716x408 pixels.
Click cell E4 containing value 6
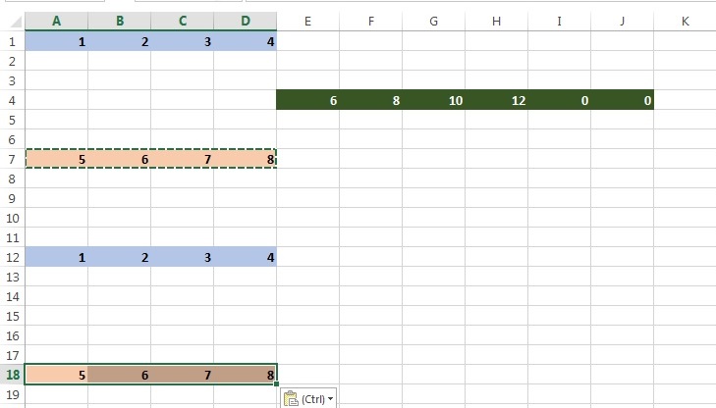click(308, 100)
